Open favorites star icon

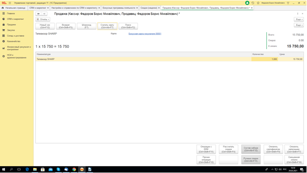pos(258,3)
